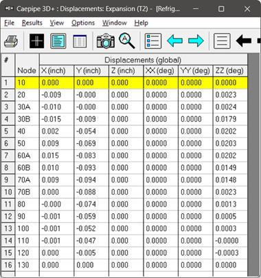Go to previous result with cyan left arrow
Image resolution: width=261 pixels, height=278 pixels.
[174, 41]
